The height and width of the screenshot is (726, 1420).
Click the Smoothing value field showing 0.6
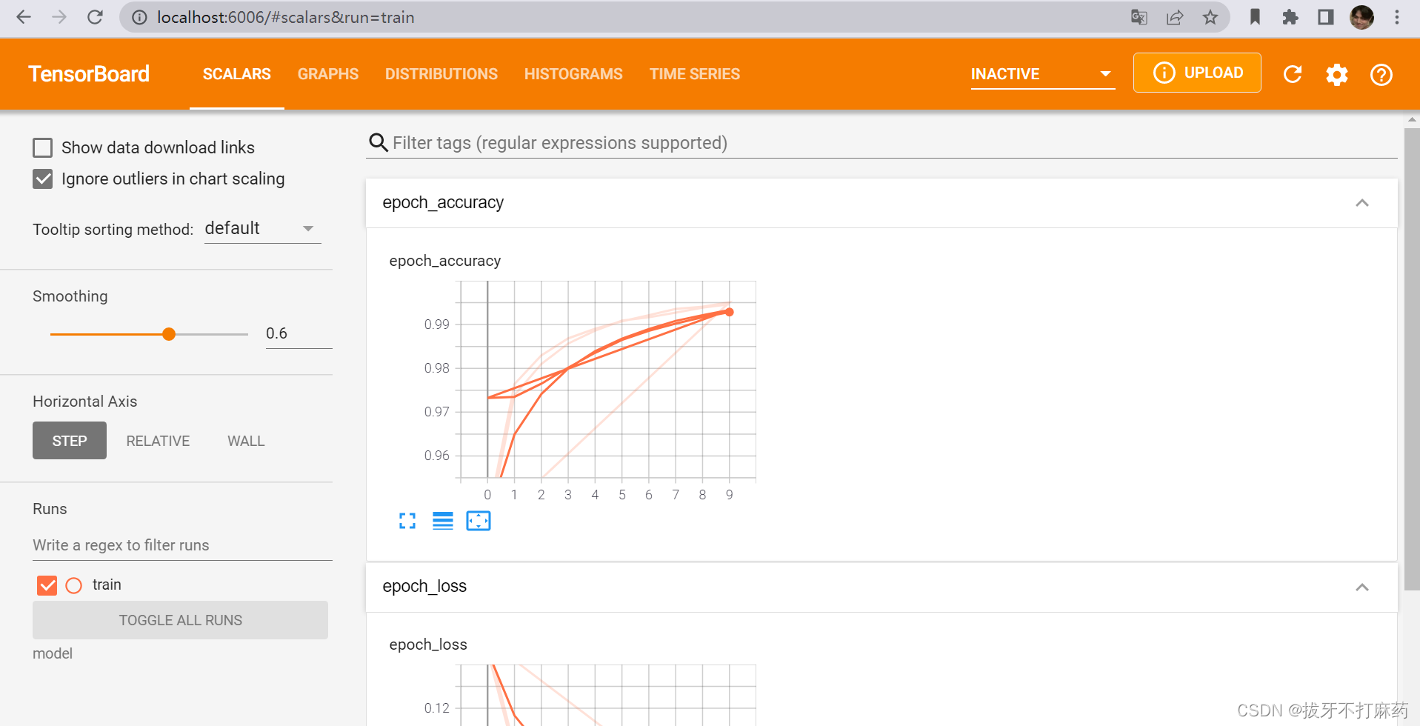299,333
